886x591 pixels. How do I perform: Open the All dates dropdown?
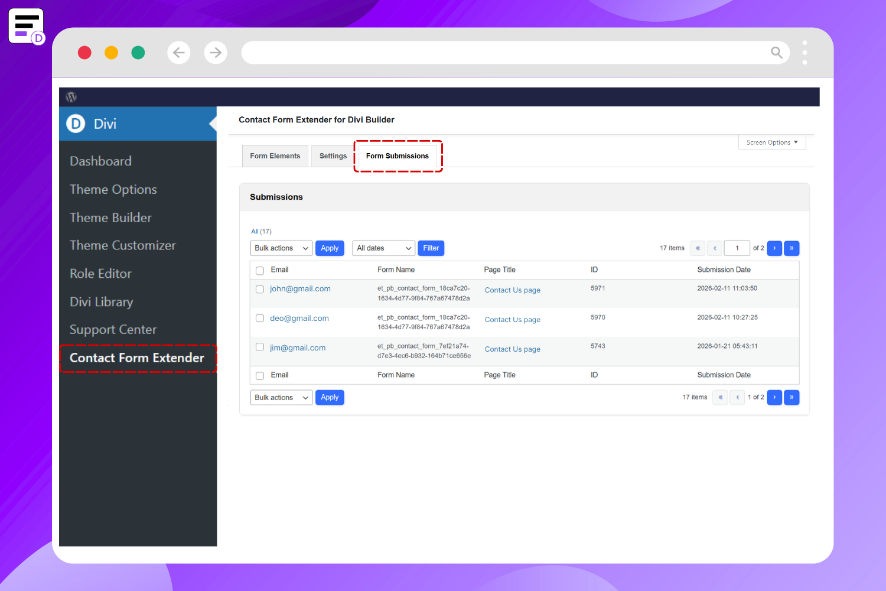click(x=383, y=248)
